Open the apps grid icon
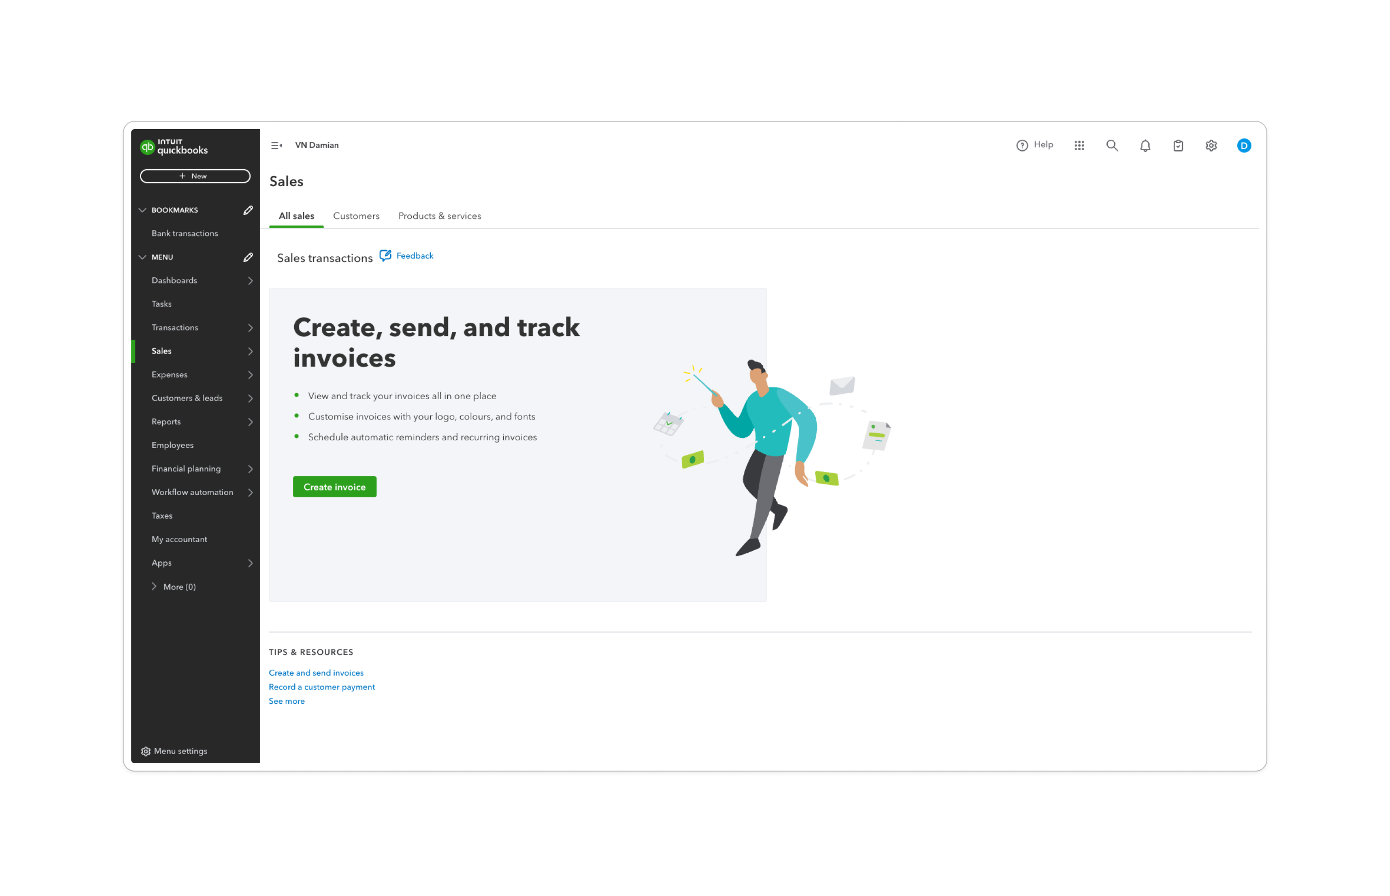 click(x=1079, y=146)
